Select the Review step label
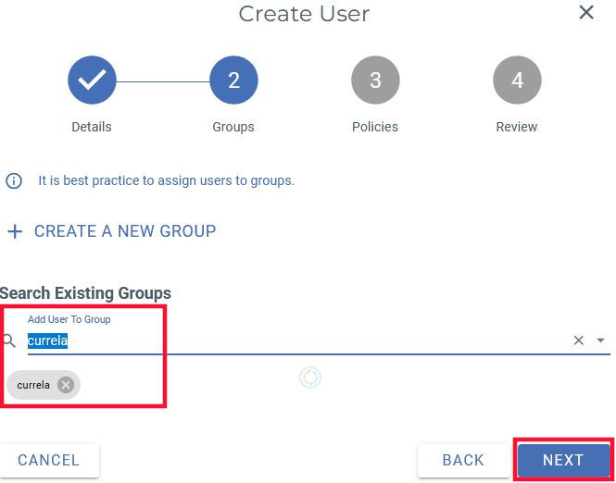The image size is (616, 483). pyautogui.click(x=517, y=127)
